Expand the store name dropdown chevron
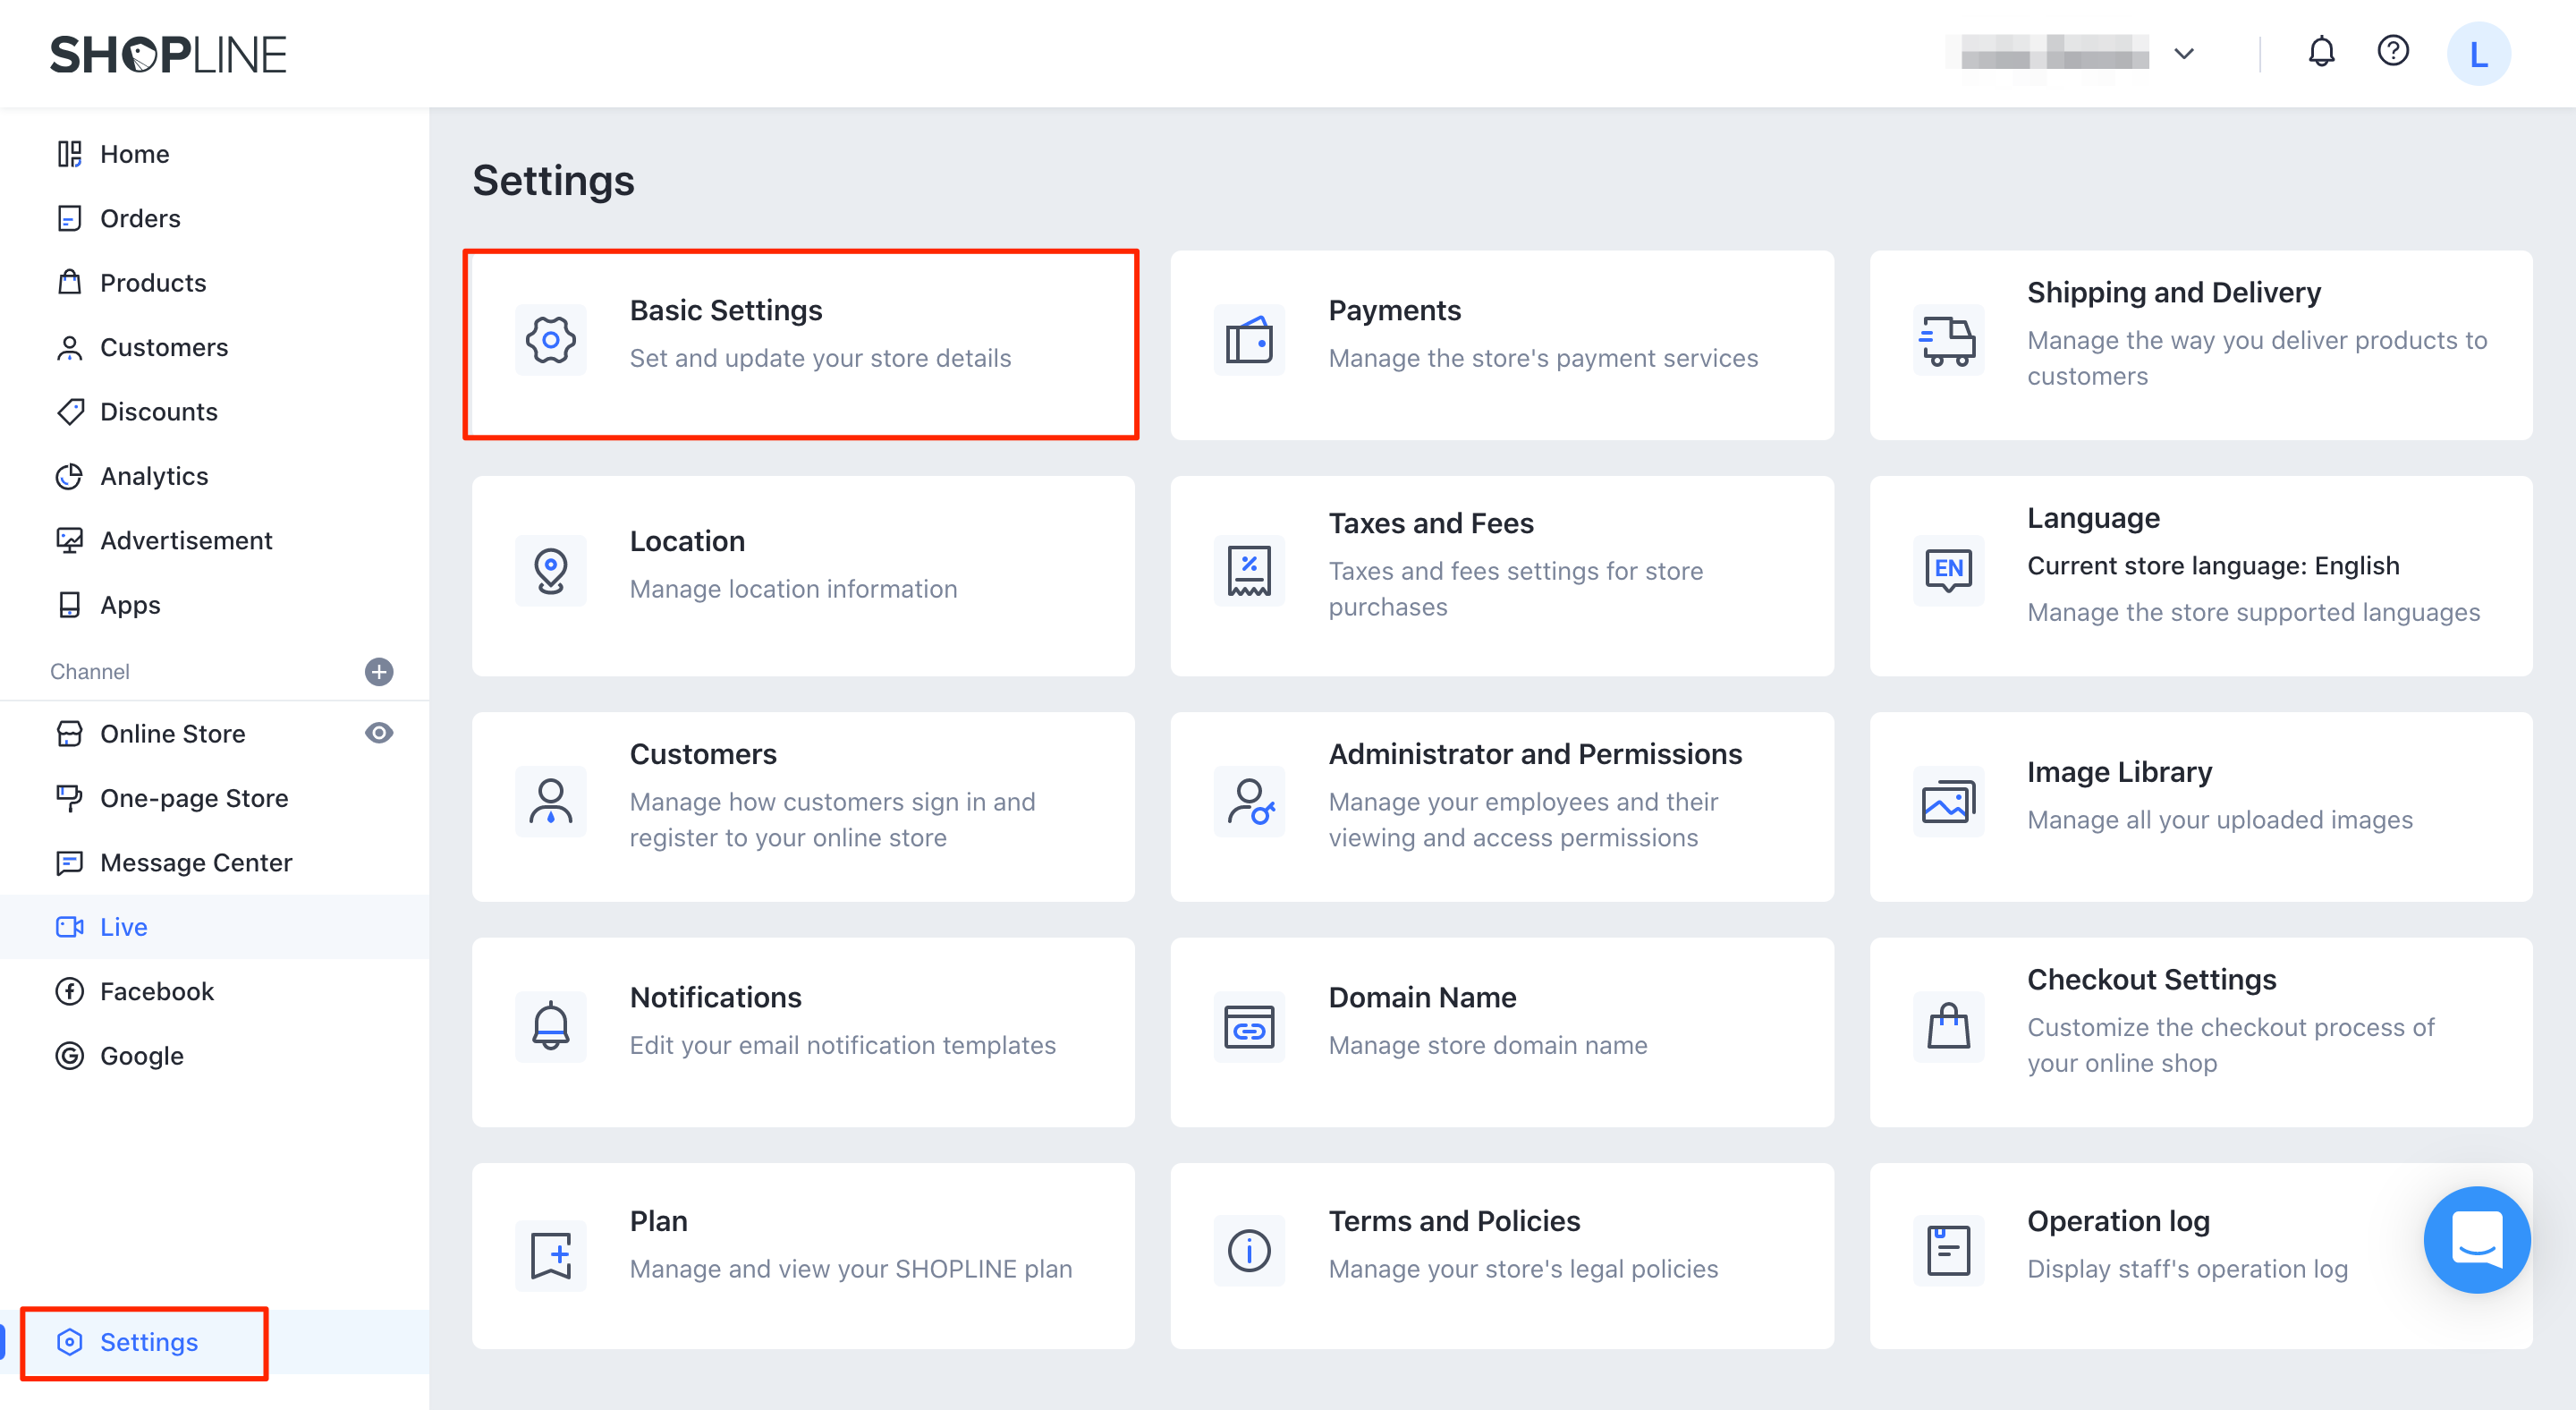Screen dimensions: 2576x1410 2184,53
